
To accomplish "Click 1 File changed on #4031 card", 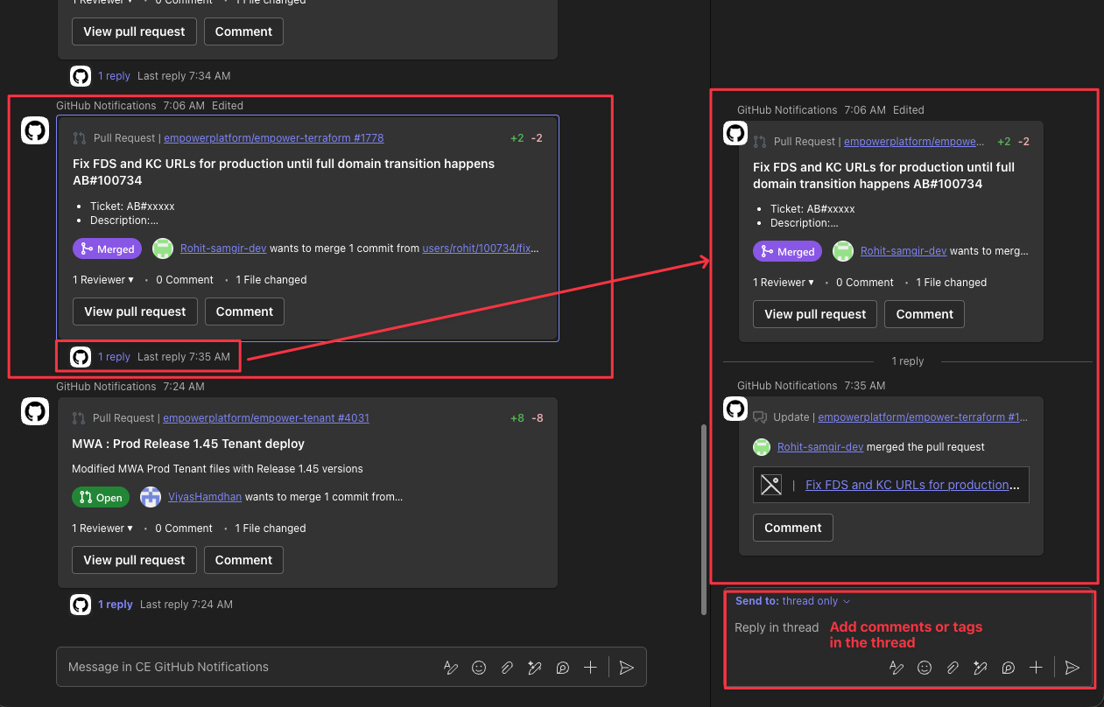I will 271,528.
